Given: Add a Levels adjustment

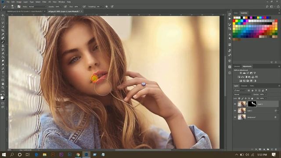Looking at the screenshot, I should (x=244, y=73).
